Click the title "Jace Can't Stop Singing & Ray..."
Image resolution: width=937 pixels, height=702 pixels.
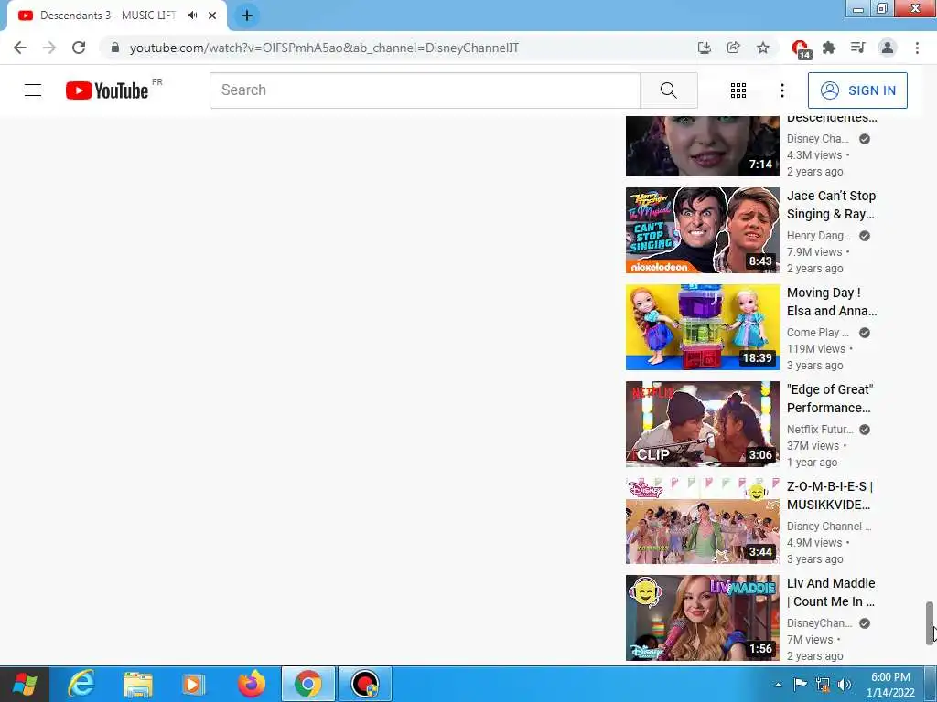click(x=831, y=205)
